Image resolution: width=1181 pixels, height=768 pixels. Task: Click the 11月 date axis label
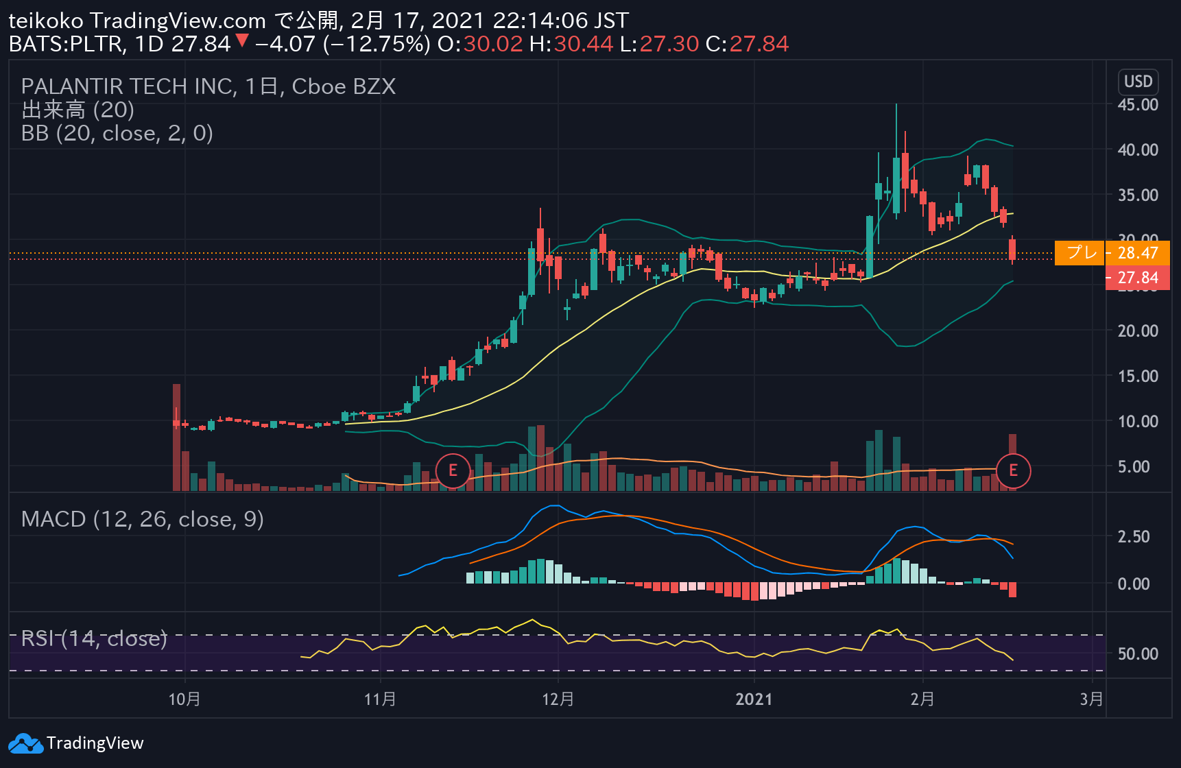tap(380, 699)
